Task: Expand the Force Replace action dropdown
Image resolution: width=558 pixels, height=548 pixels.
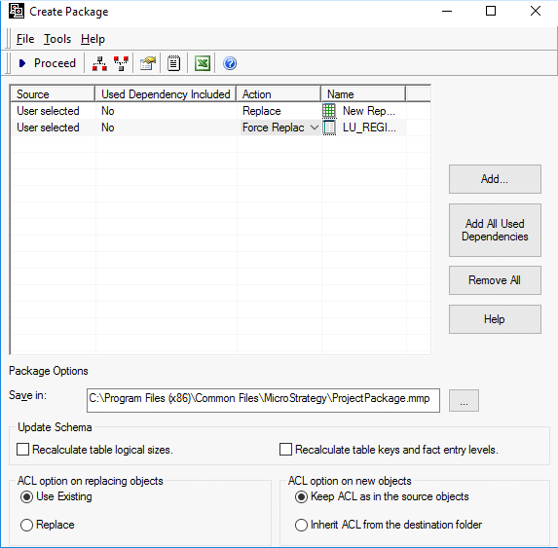Action: tap(315, 128)
